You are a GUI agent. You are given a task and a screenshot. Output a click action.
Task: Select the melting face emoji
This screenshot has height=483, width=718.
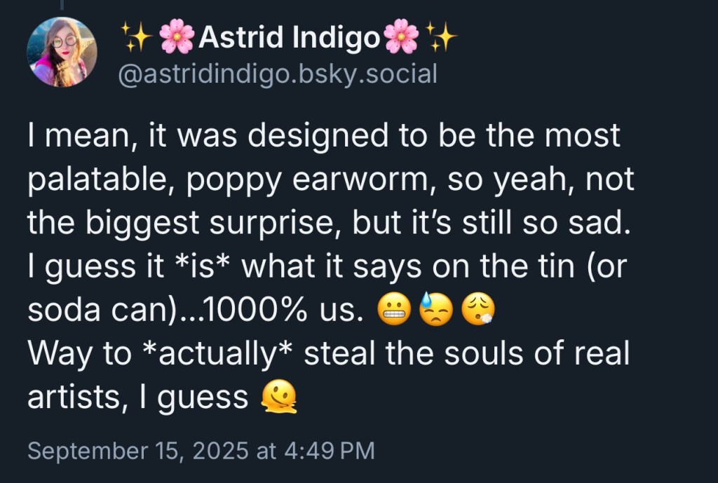[x=279, y=398]
